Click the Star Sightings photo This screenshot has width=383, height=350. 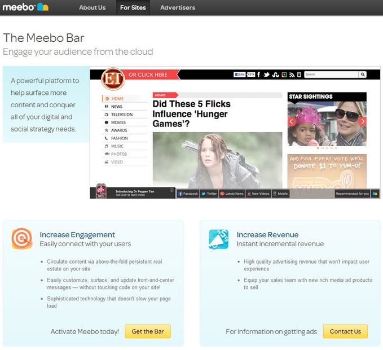327,124
